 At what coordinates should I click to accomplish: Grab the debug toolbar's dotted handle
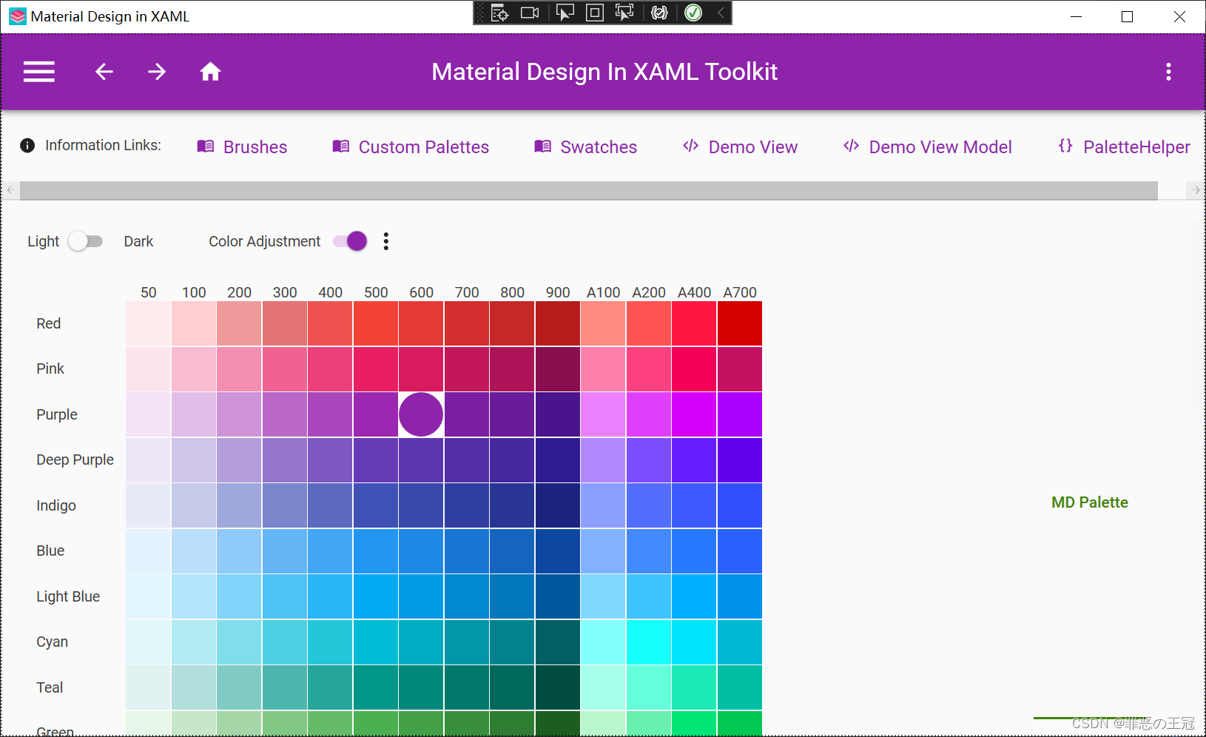click(480, 13)
